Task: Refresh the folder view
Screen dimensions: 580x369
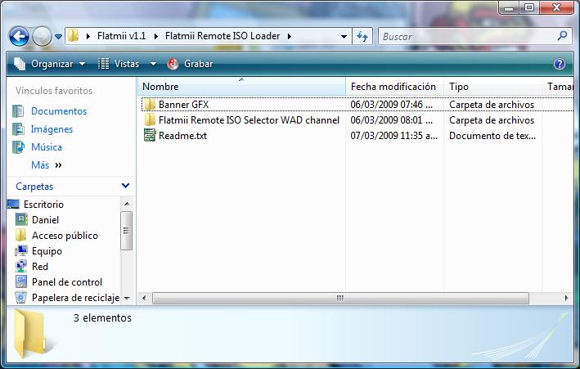Action: pos(362,36)
